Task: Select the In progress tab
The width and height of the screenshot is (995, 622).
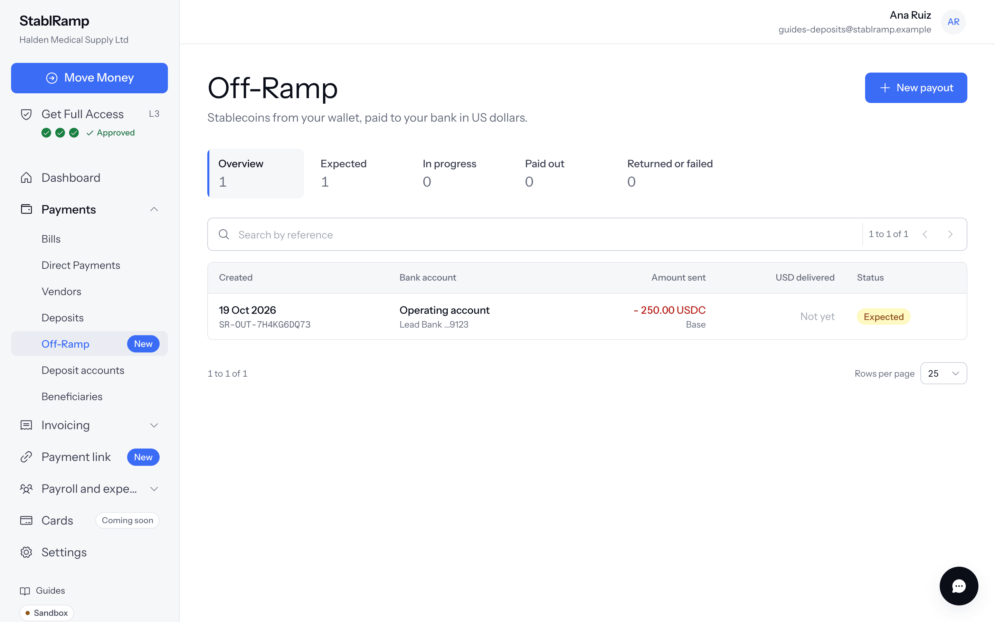Action: pyautogui.click(x=460, y=173)
